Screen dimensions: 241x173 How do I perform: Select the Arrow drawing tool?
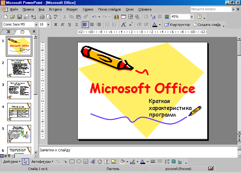pyautogui.click(x=65, y=162)
